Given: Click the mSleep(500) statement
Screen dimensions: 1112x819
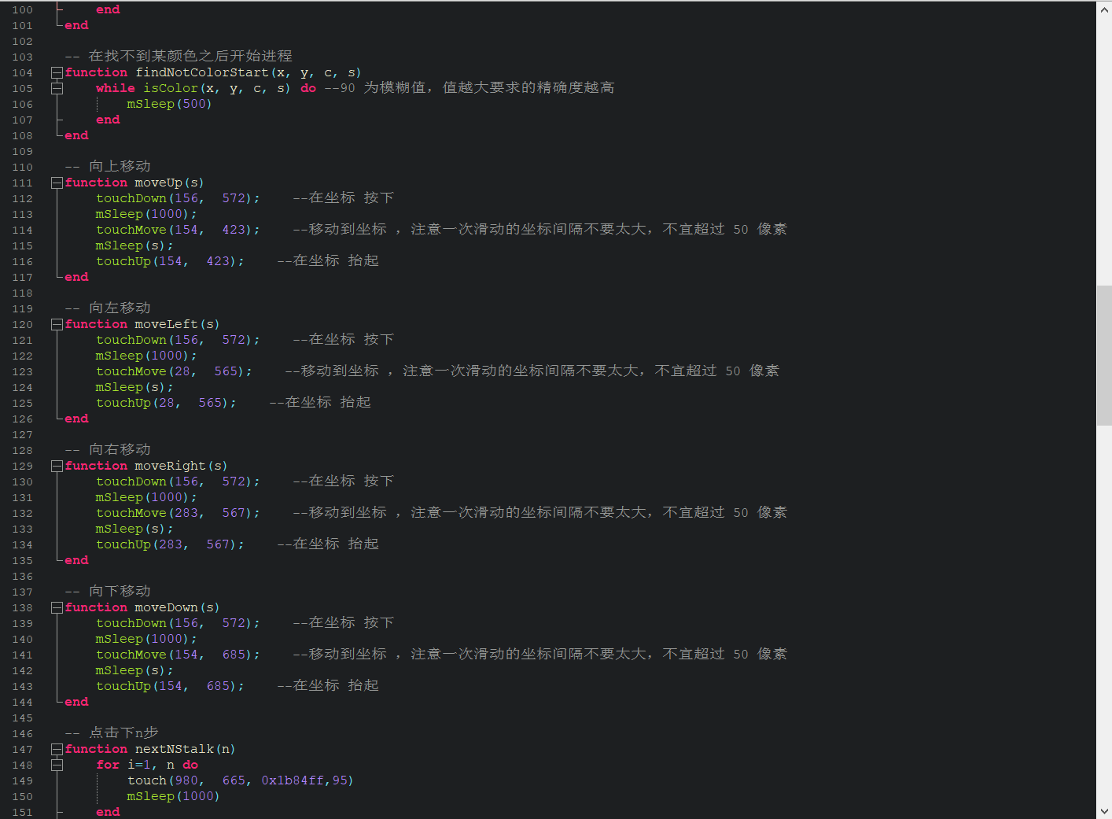Looking at the screenshot, I should [x=169, y=104].
